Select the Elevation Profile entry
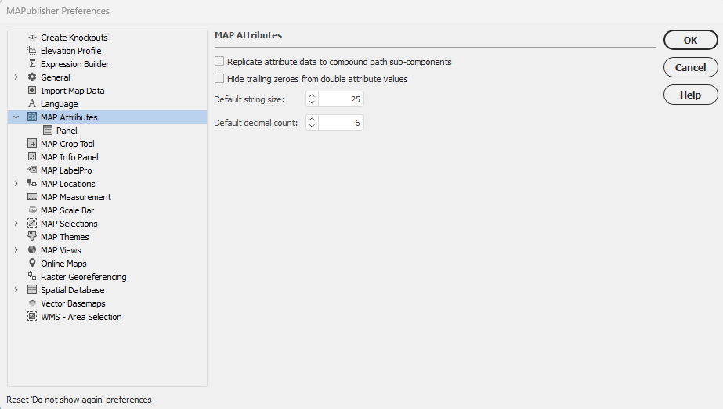The image size is (723, 409). (71, 51)
